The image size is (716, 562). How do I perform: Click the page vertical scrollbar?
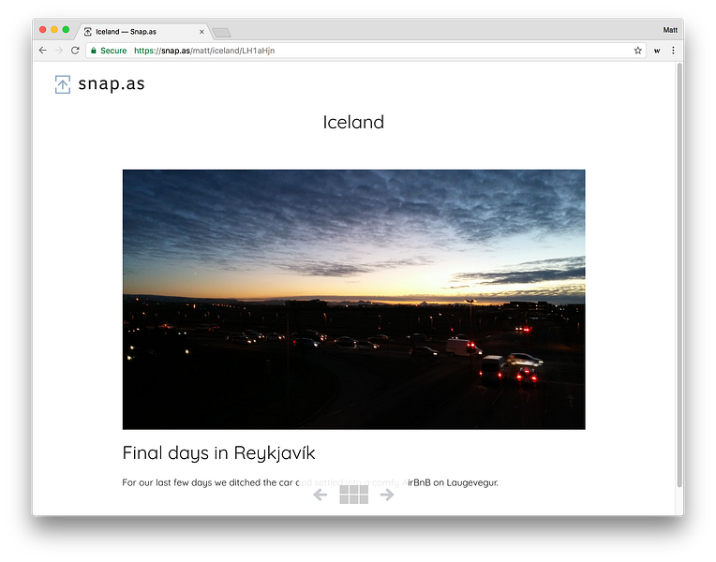(x=679, y=275)
